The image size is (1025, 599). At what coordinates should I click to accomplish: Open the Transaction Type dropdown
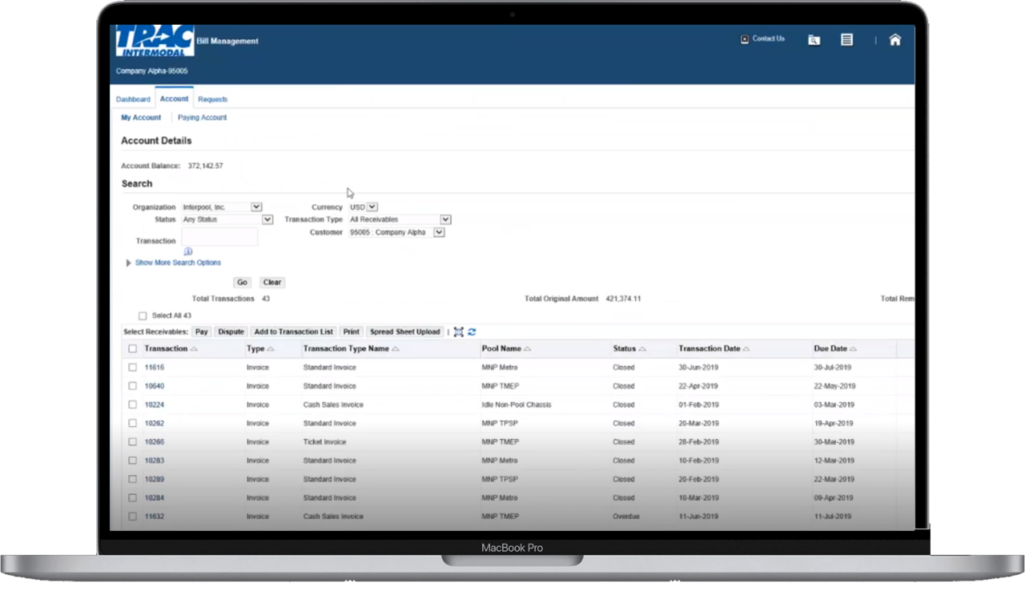(445, 219)
